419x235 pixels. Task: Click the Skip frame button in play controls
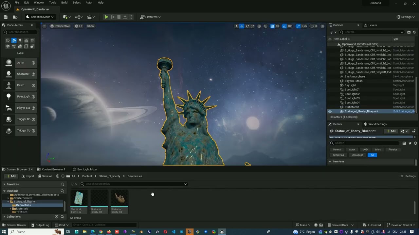coord(113,17)
